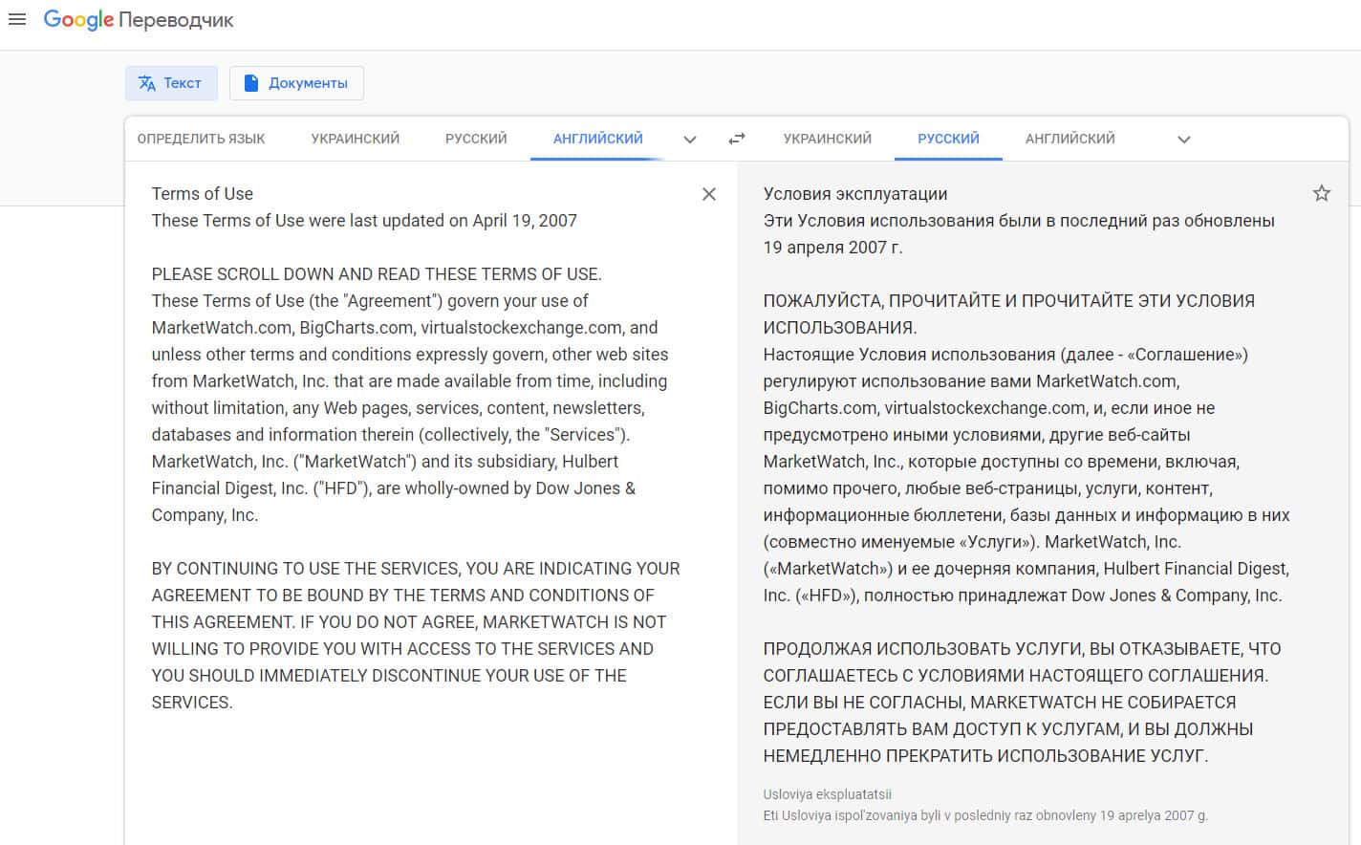Open the hamburger main menu
Viewport: 1361px width, 845px height.
click(17, 19)
